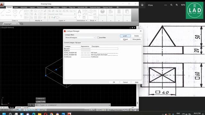Select the Polyline tool
The height and width of the screenshot is (115, 205).
click(x=8, y=12)
